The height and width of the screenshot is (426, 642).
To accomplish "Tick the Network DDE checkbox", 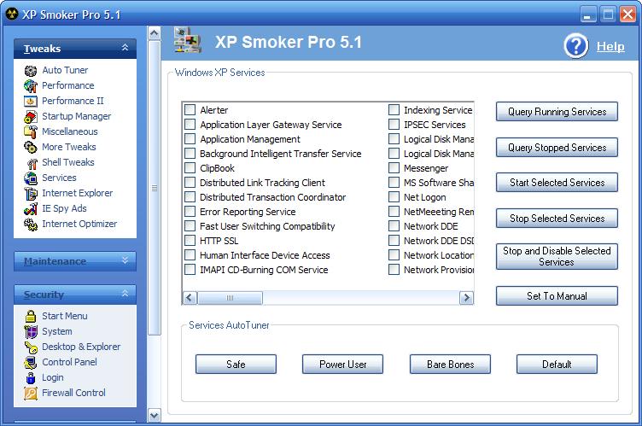I will 394,226.
